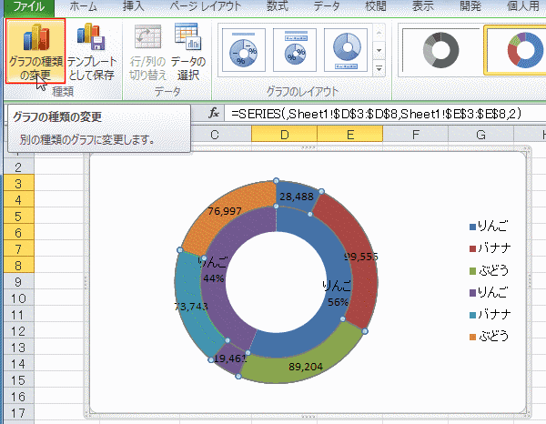
Task: Click teal バナナ legend entry
Action: click(490, 315)
